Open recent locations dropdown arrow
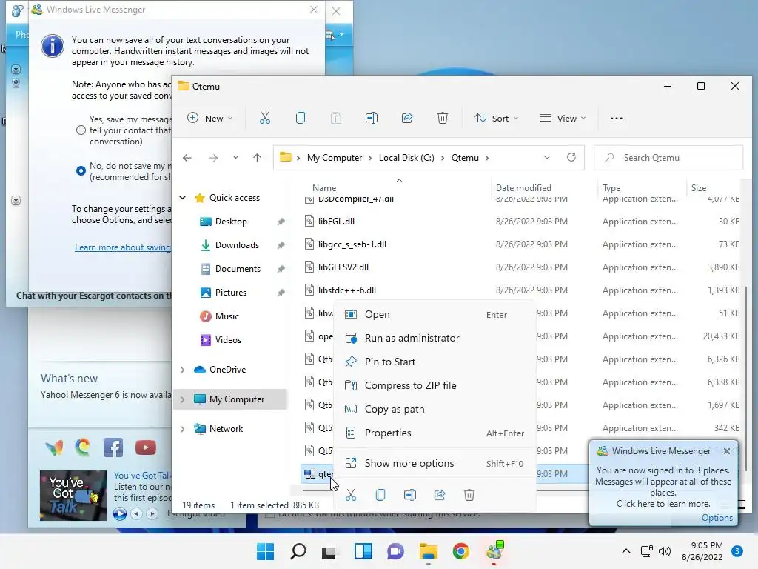The image size is (758, 569). point(235,158)
